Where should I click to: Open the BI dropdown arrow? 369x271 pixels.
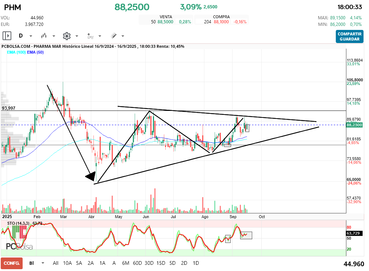[x=43, y=263]
